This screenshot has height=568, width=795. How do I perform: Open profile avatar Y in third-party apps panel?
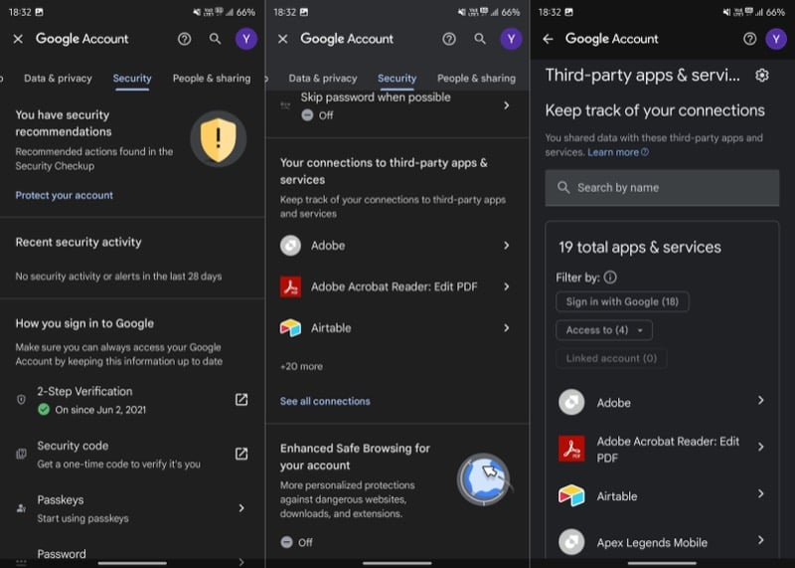pyautogui.click(x=776, y=39)
